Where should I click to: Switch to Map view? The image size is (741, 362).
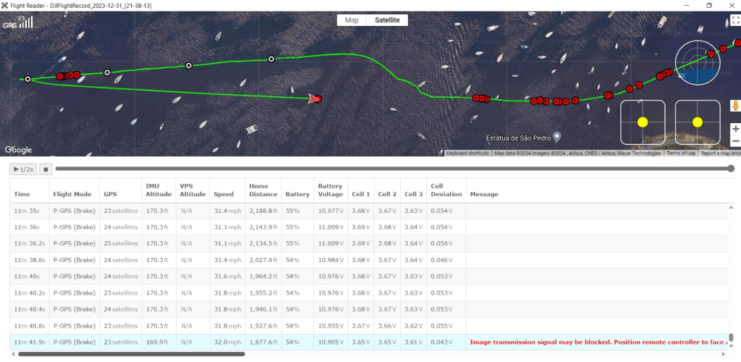352,20
